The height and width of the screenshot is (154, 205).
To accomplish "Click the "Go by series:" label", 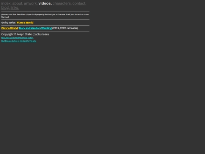I will [9, 22].
